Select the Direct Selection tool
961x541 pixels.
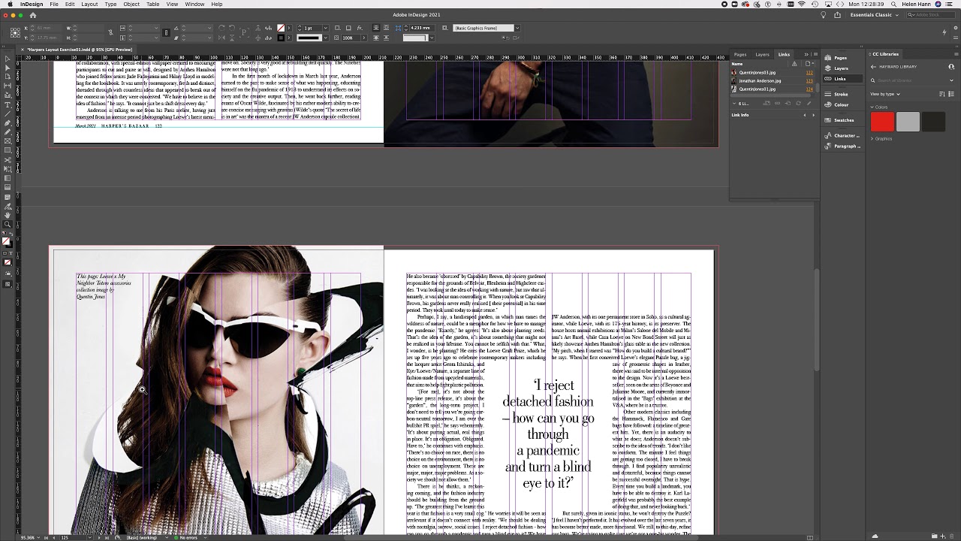click(x=8, y=67)
